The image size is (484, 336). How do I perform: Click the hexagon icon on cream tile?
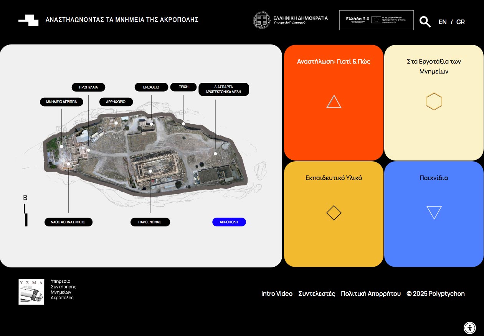tap(434, 102)
